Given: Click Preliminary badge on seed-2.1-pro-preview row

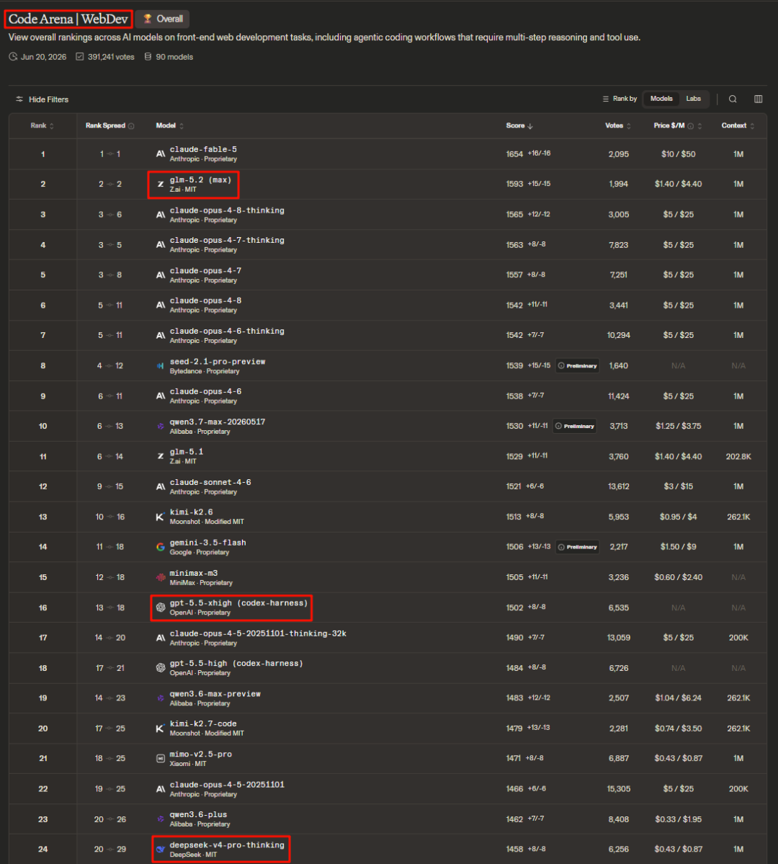Looking at the screenshot, I should tap(577, 366).
